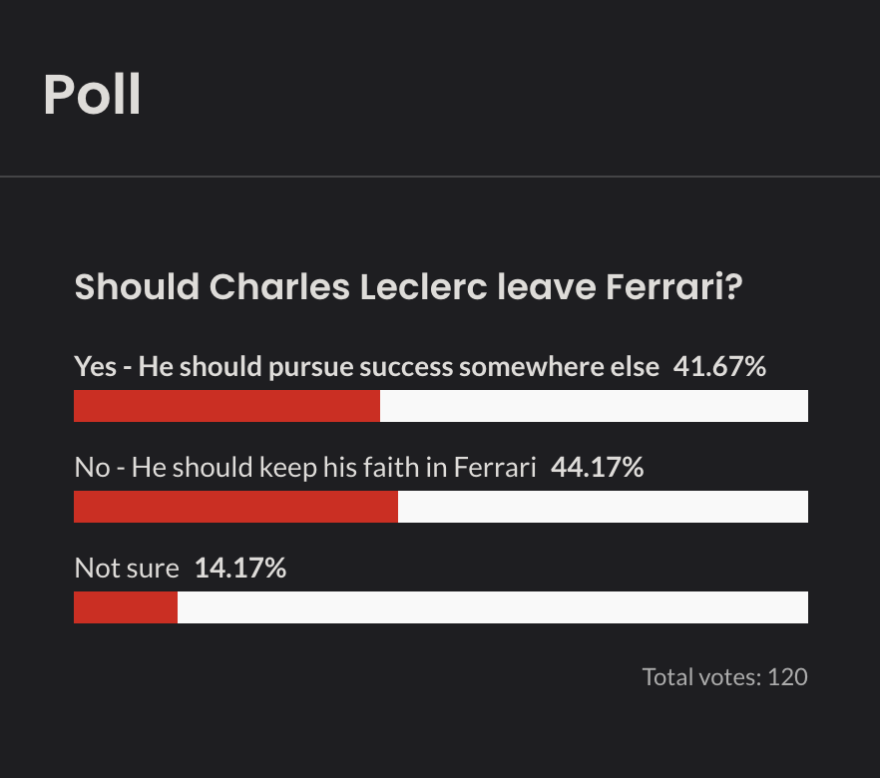Select the 'Yes - He should pursue success' option

coord(366,367)
